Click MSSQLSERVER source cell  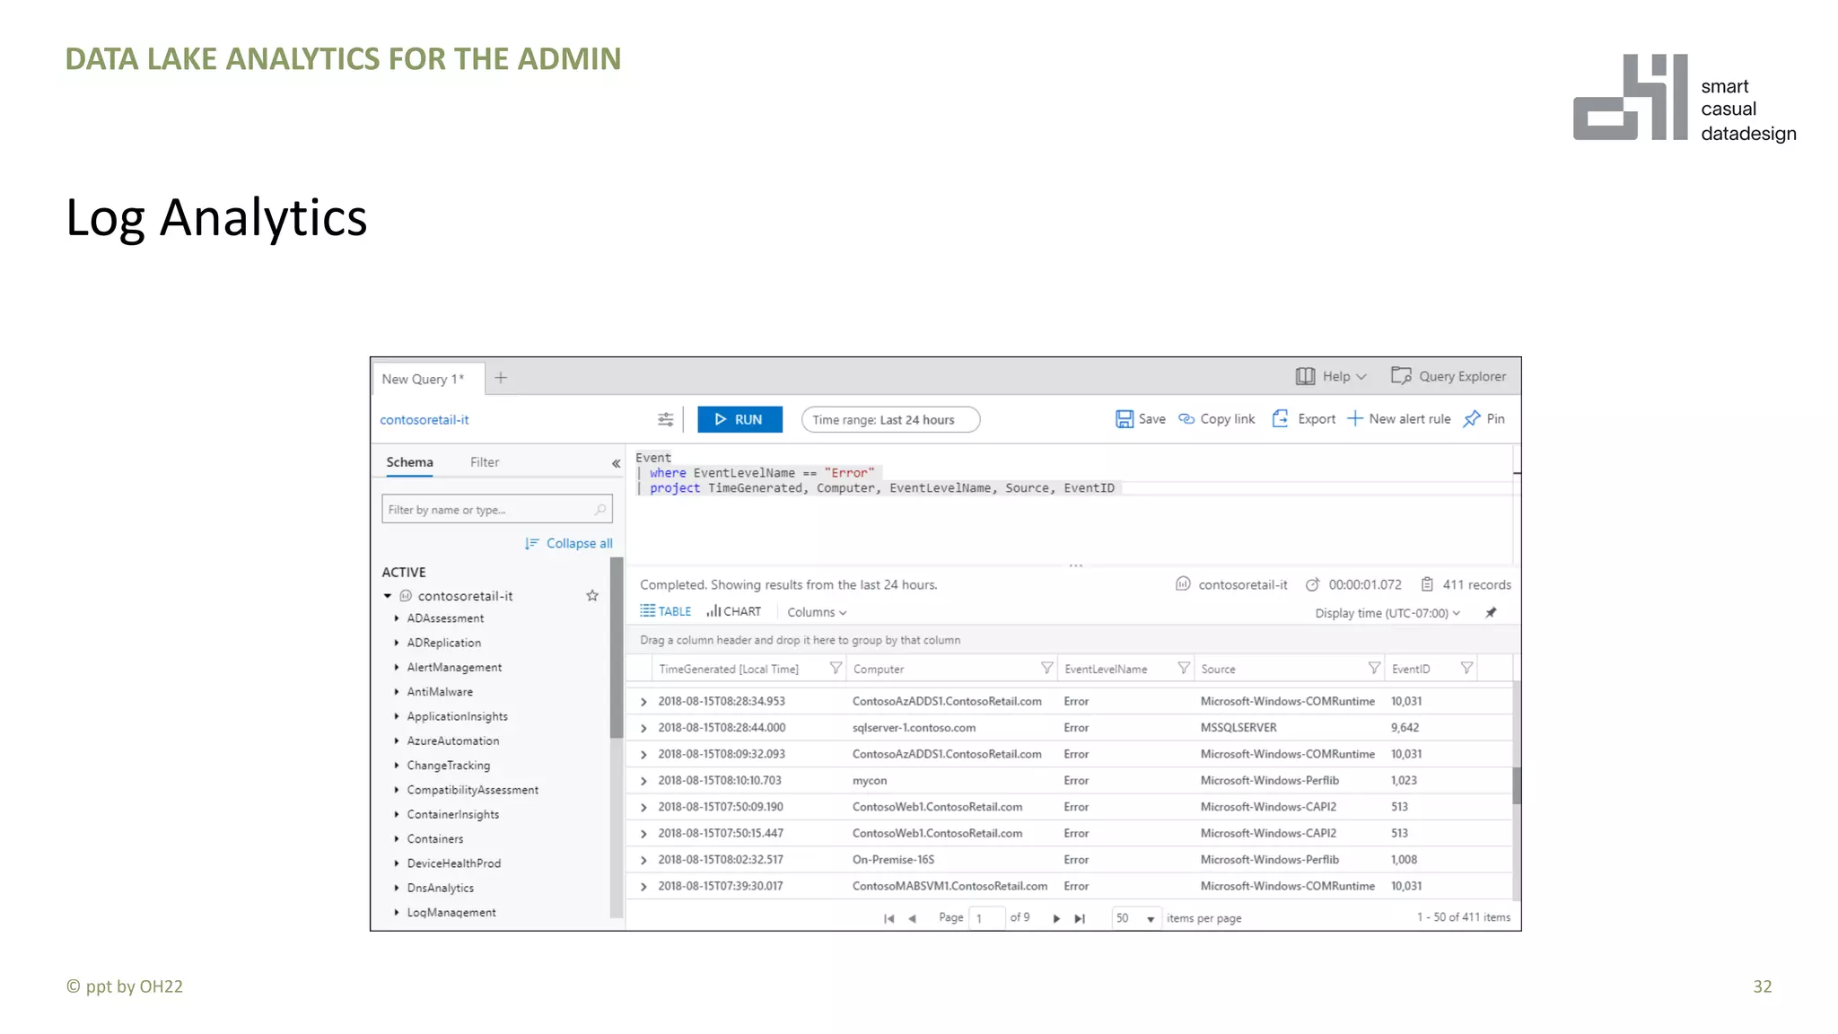click(x=1238, y=728)
